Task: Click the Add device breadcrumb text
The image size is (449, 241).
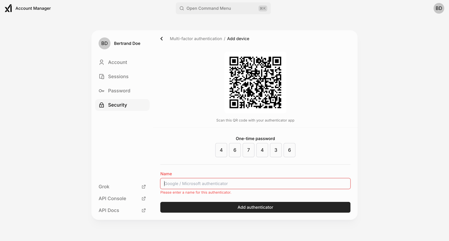Action: tap(238, 39)
